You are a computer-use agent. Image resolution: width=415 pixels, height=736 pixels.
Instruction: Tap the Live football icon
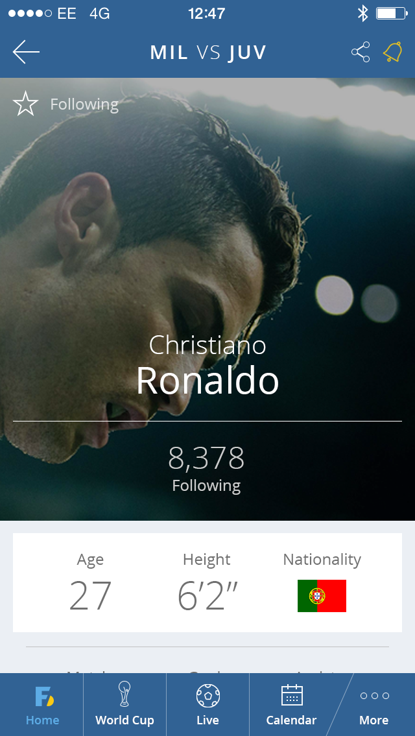click(x=207, y=696)
